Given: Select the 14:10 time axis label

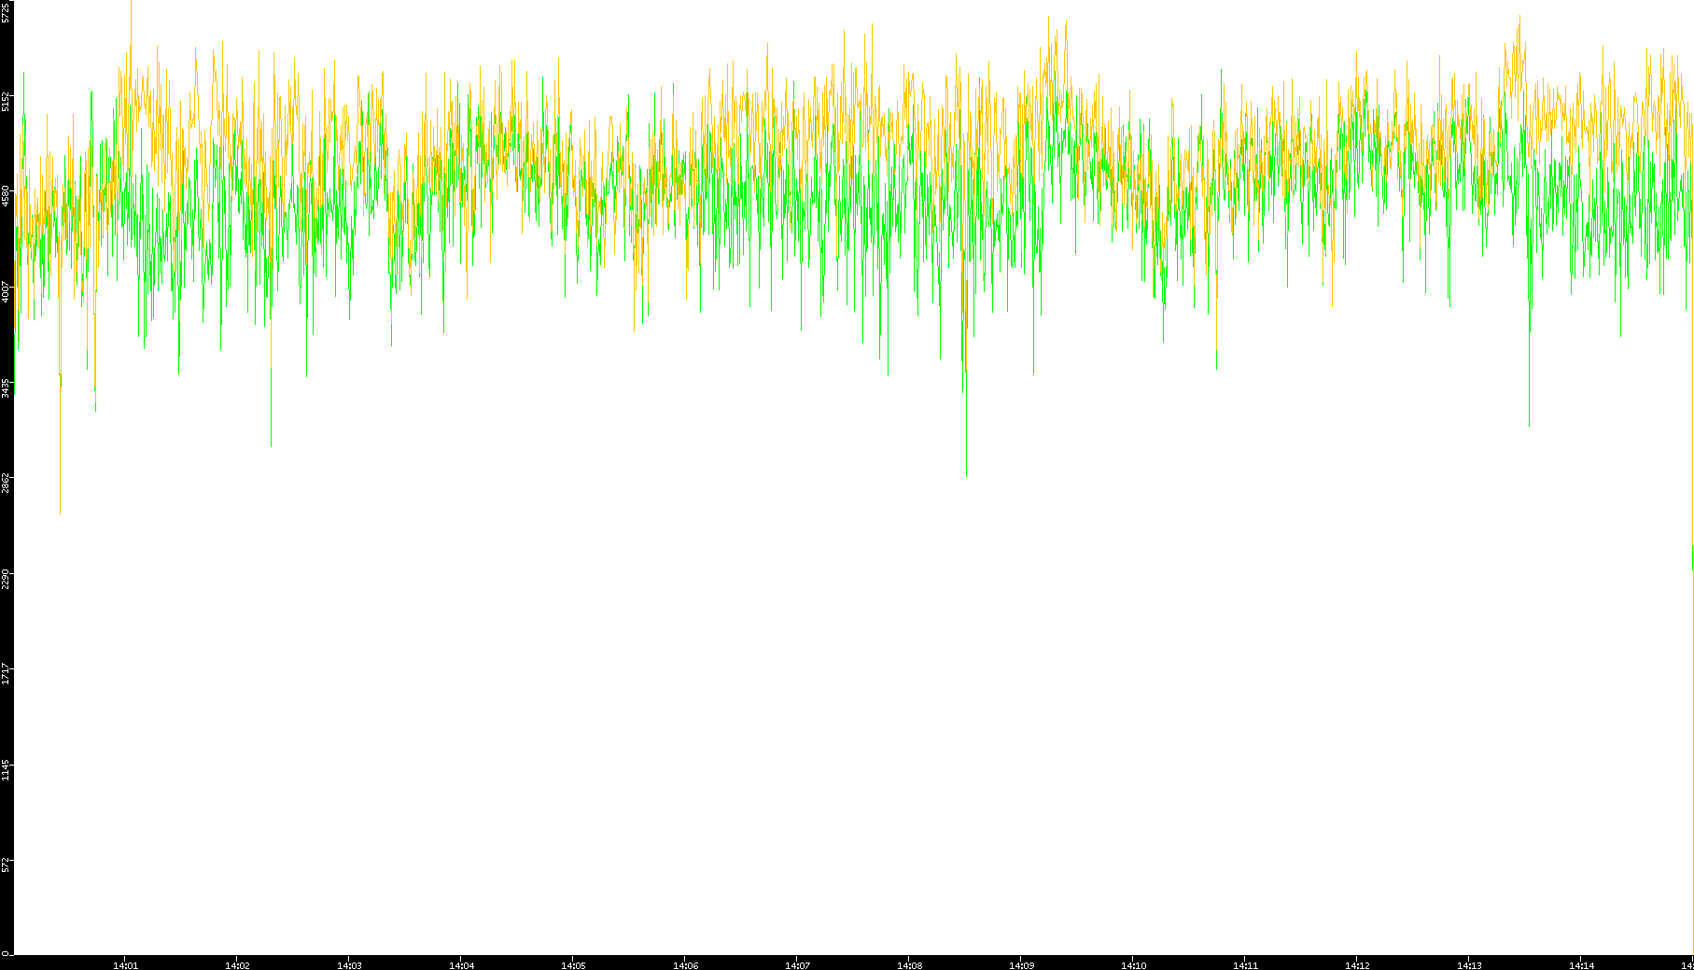Looking at the screenshot, I should click(1133, 965).
